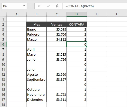Click the $5,098 sales cell

57,29
